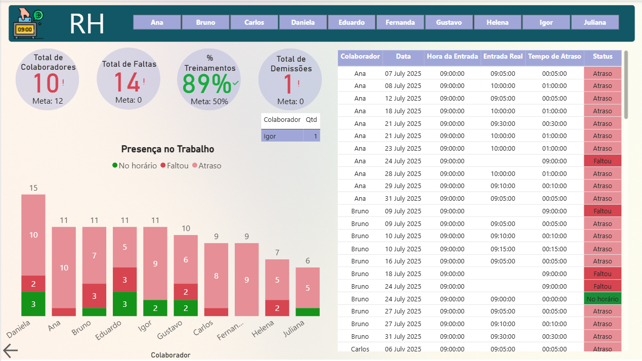Select the Bruno filter button
642x361 pixels.
pyautogui.click(x=205, y=22)
